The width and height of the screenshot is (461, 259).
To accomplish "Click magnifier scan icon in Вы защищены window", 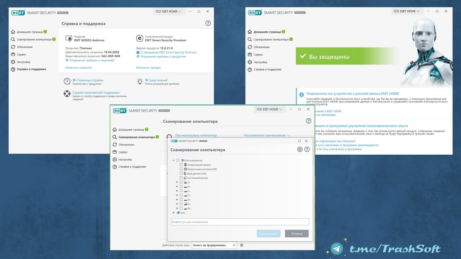I will click(x=250, y=39).
